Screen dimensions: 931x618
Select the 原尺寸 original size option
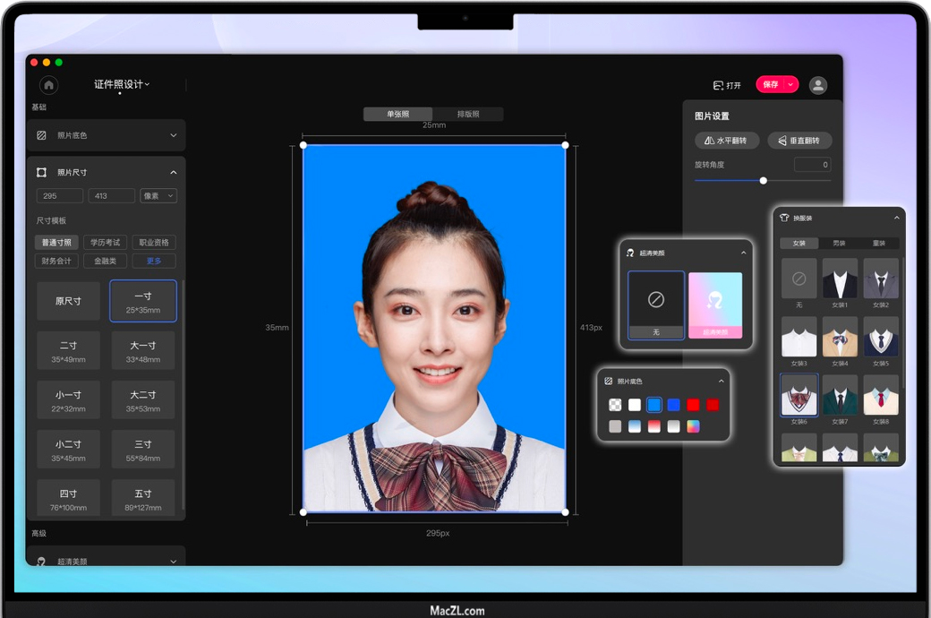[69, 301]
